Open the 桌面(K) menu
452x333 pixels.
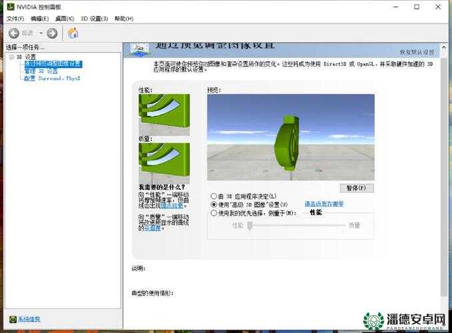(x=65, y=19)
